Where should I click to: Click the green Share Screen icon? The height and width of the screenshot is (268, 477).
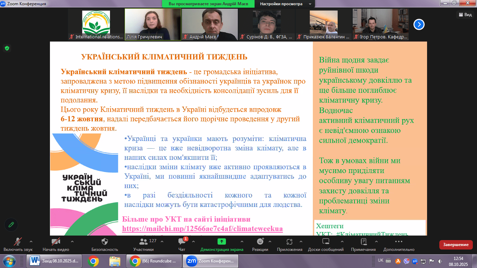(x=221, y=241)
